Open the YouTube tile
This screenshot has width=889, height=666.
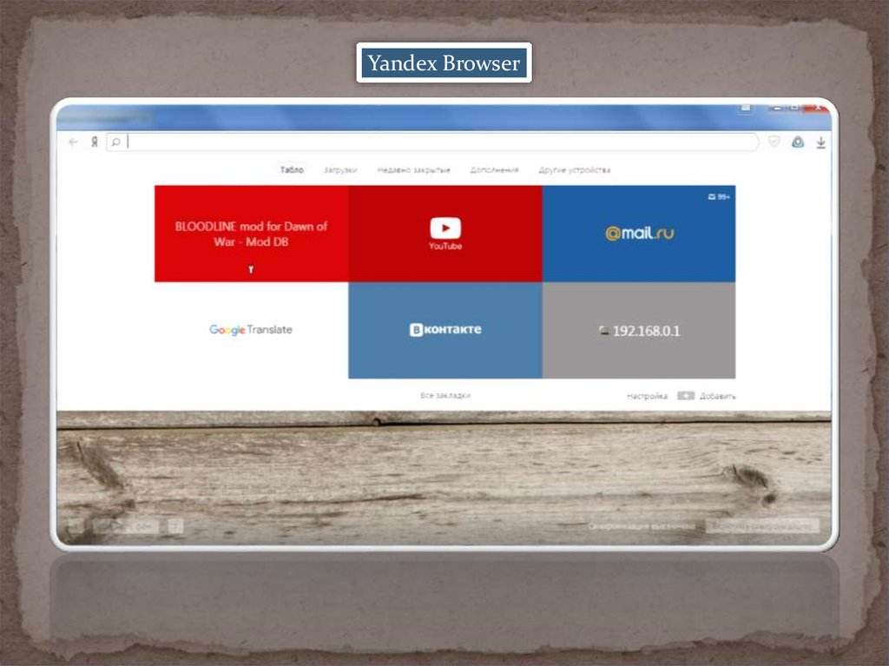(445, 234)
